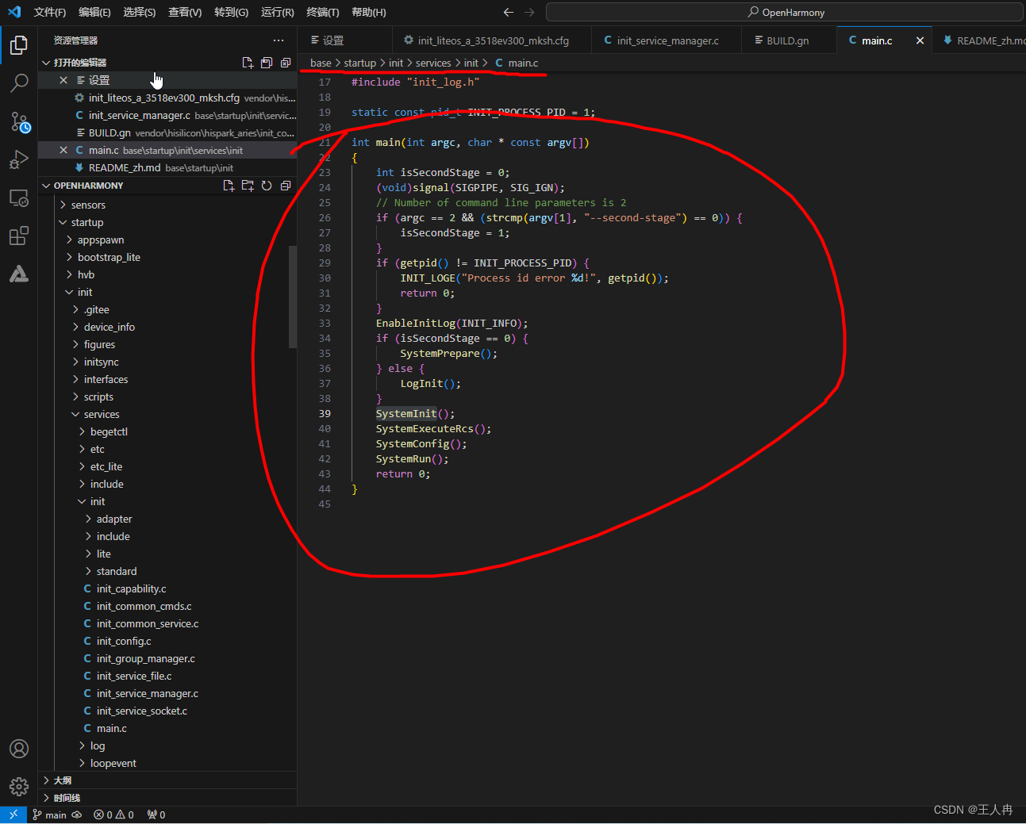Open the 编辑(E) menu
Image resolution: width=1026 pixels, height=824 pixels.
coord(94,12)
